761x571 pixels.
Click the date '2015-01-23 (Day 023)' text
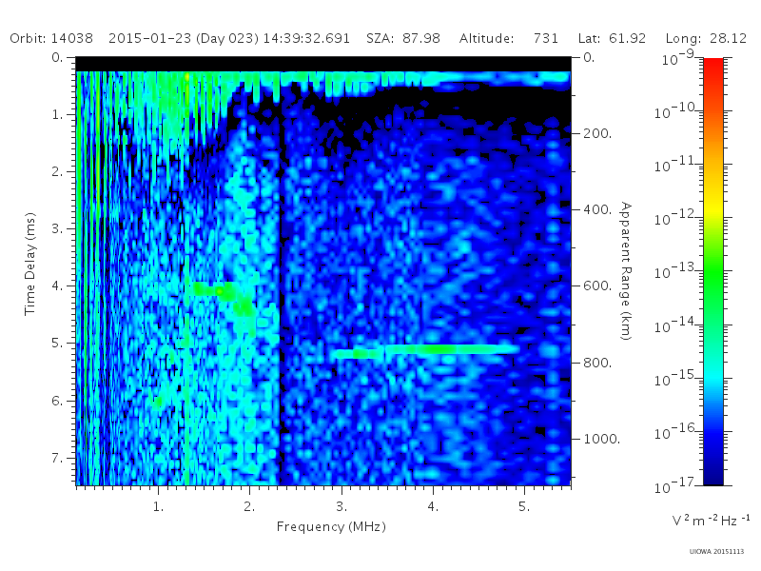[x=184, y=38]
